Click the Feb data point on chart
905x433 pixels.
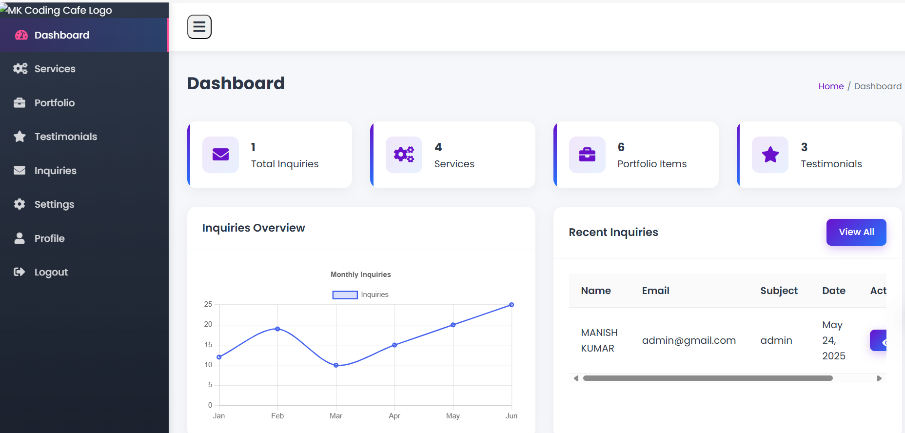[x=277, y=329]
